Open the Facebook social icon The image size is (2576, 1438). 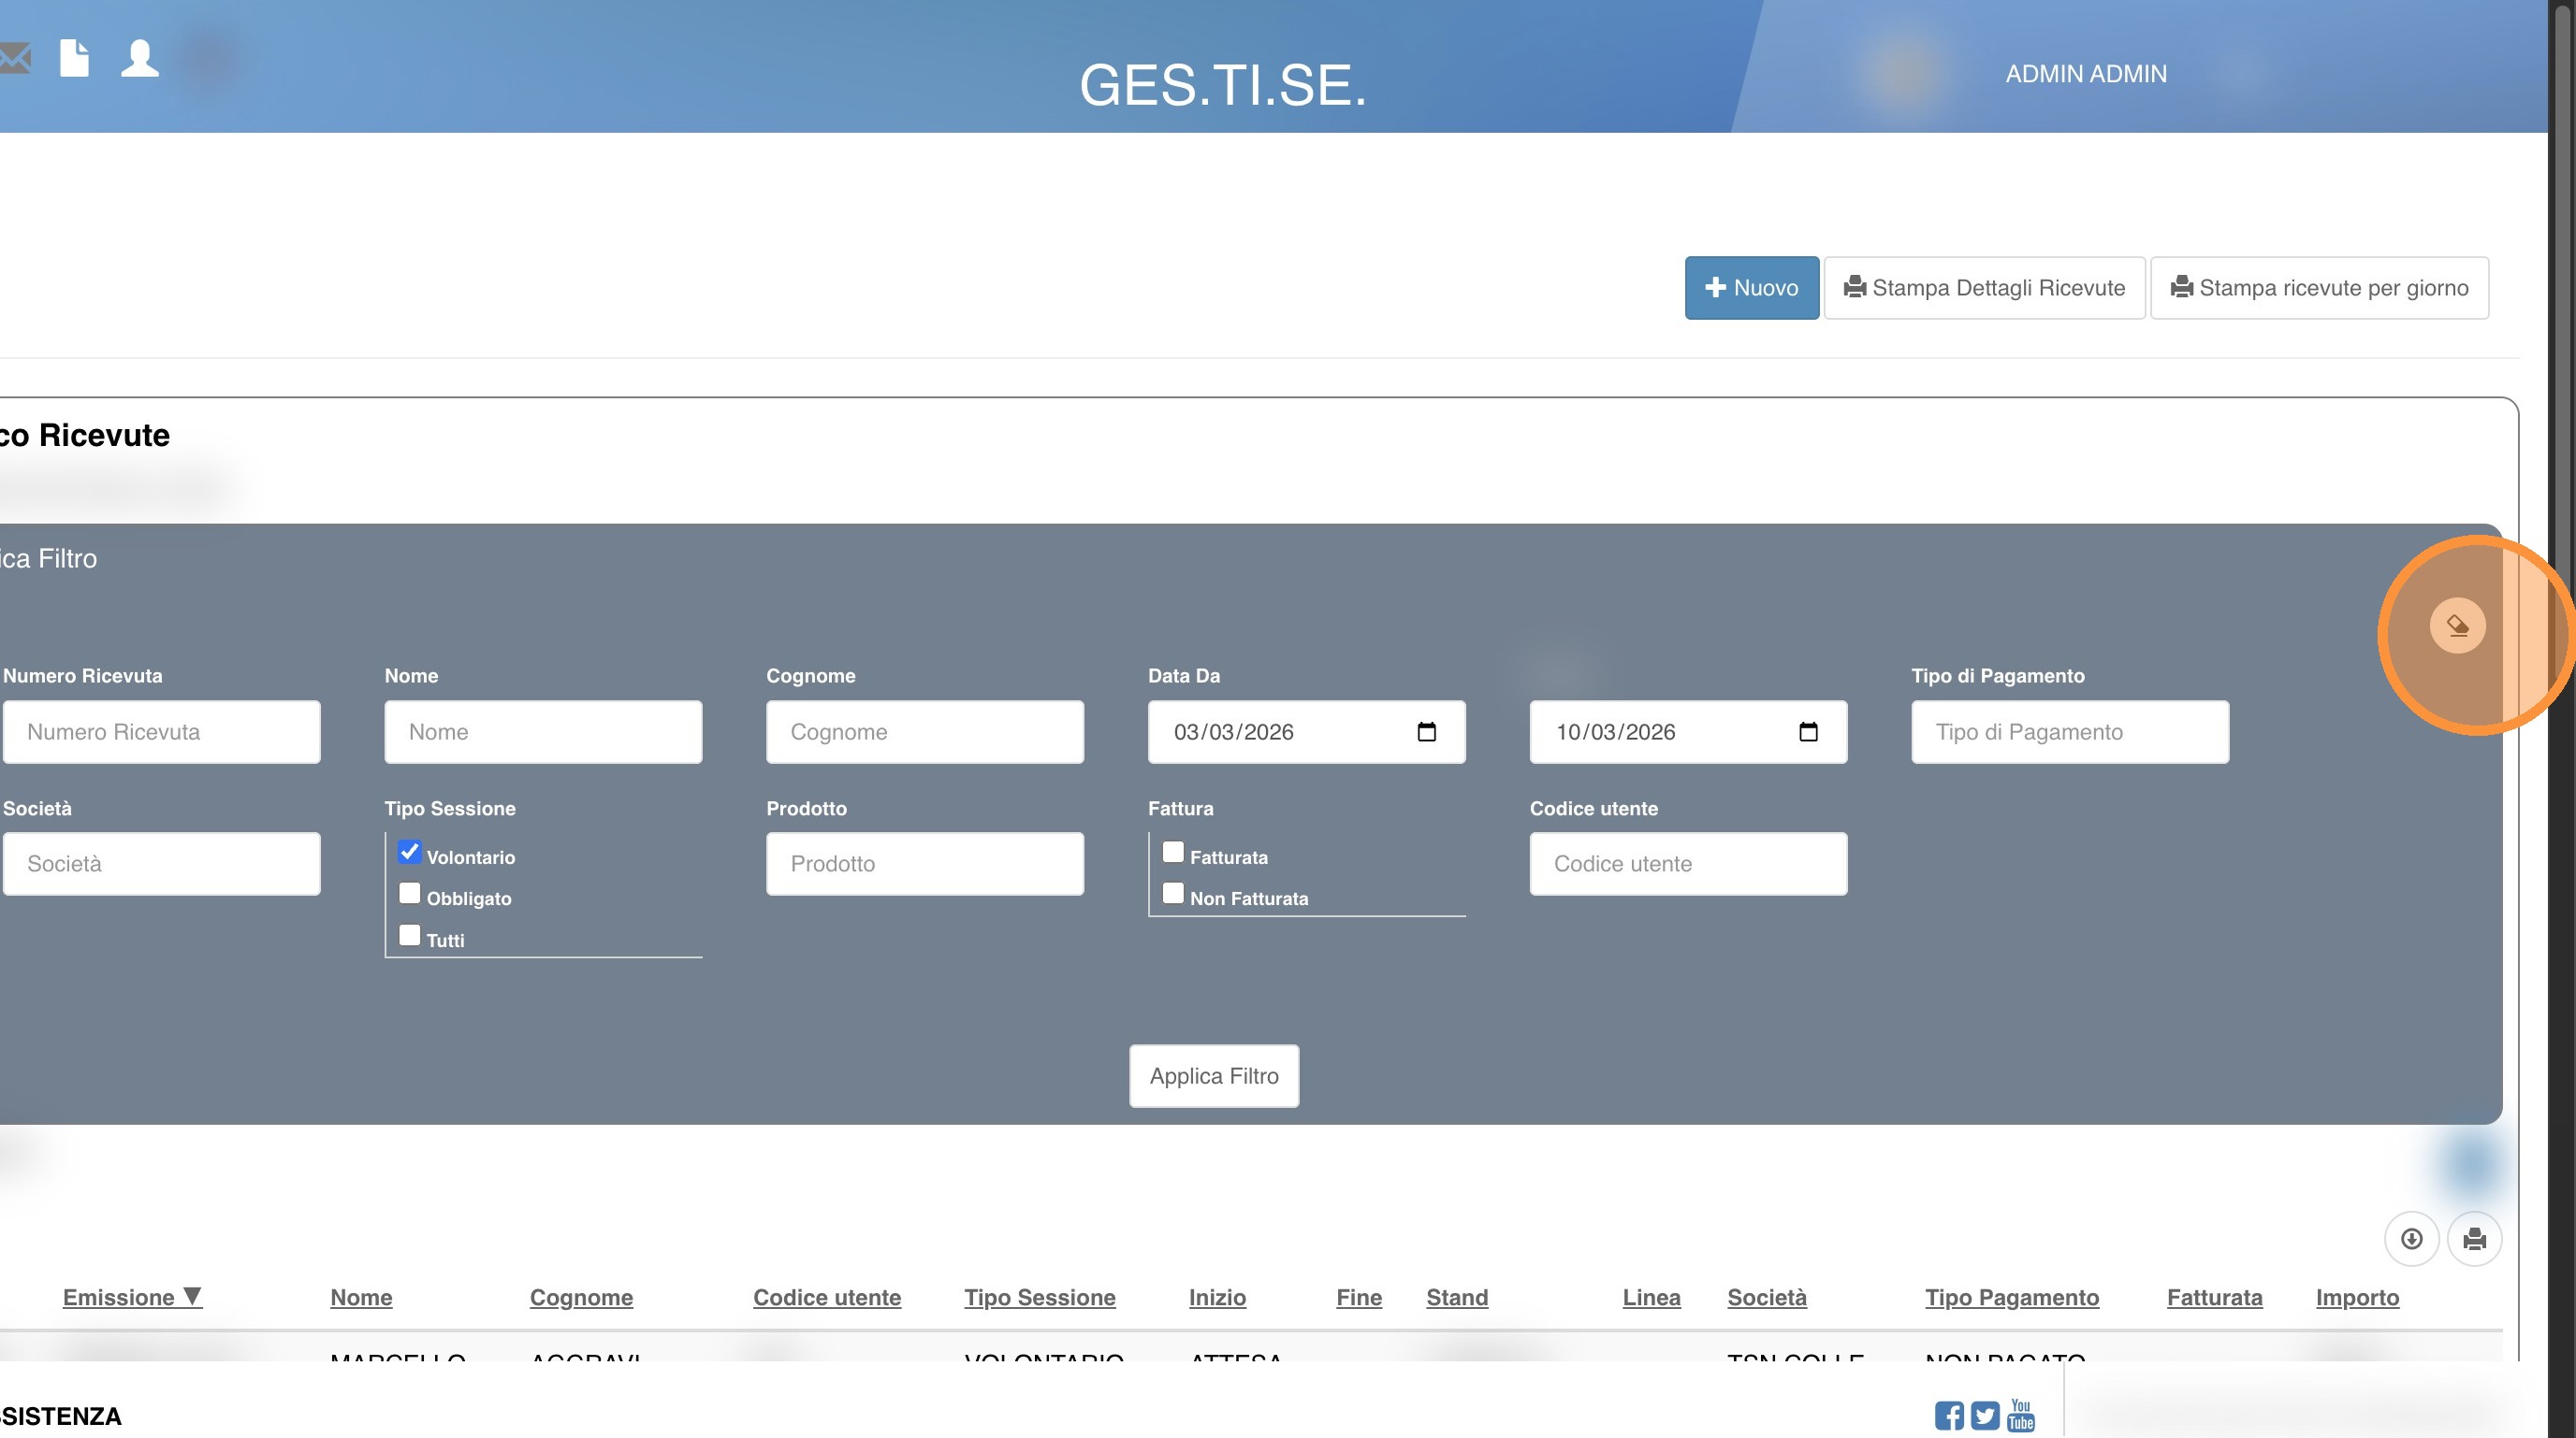pyautogui.click(x=1948, y=1415)
